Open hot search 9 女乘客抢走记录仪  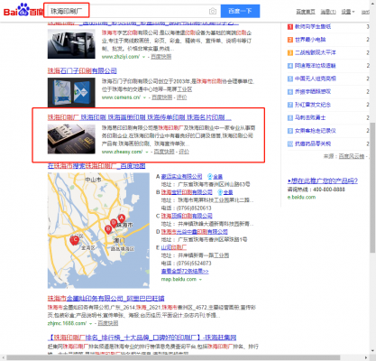[316, 131]
